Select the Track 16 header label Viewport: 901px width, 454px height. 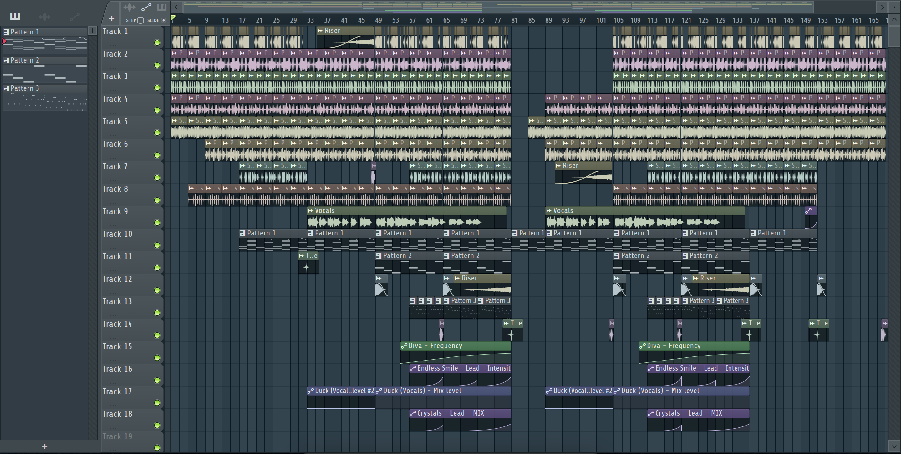(x=117, y=369)
